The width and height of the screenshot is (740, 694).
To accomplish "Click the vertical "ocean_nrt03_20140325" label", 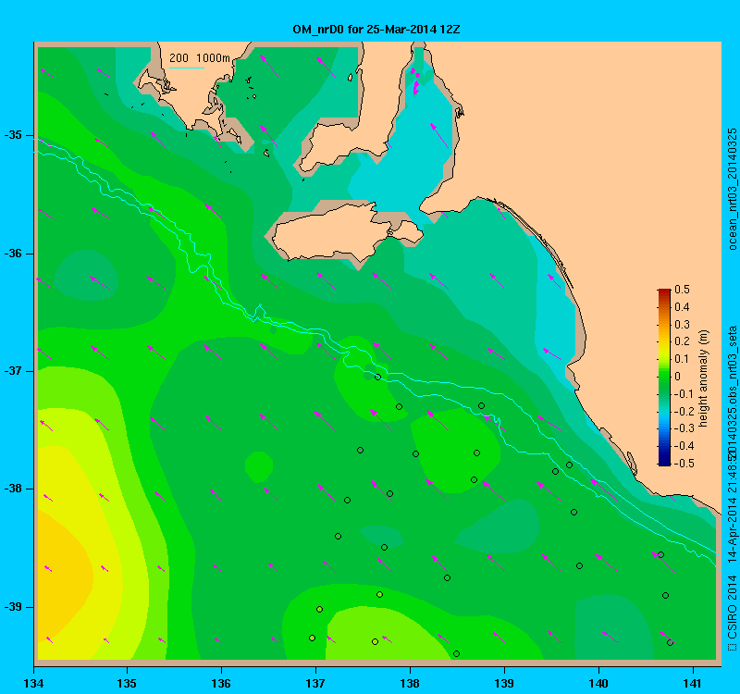I will click(x=732, y=189).
